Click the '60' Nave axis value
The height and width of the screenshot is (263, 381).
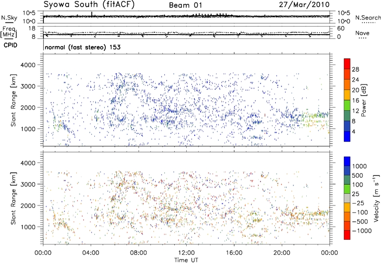[341, 28]
